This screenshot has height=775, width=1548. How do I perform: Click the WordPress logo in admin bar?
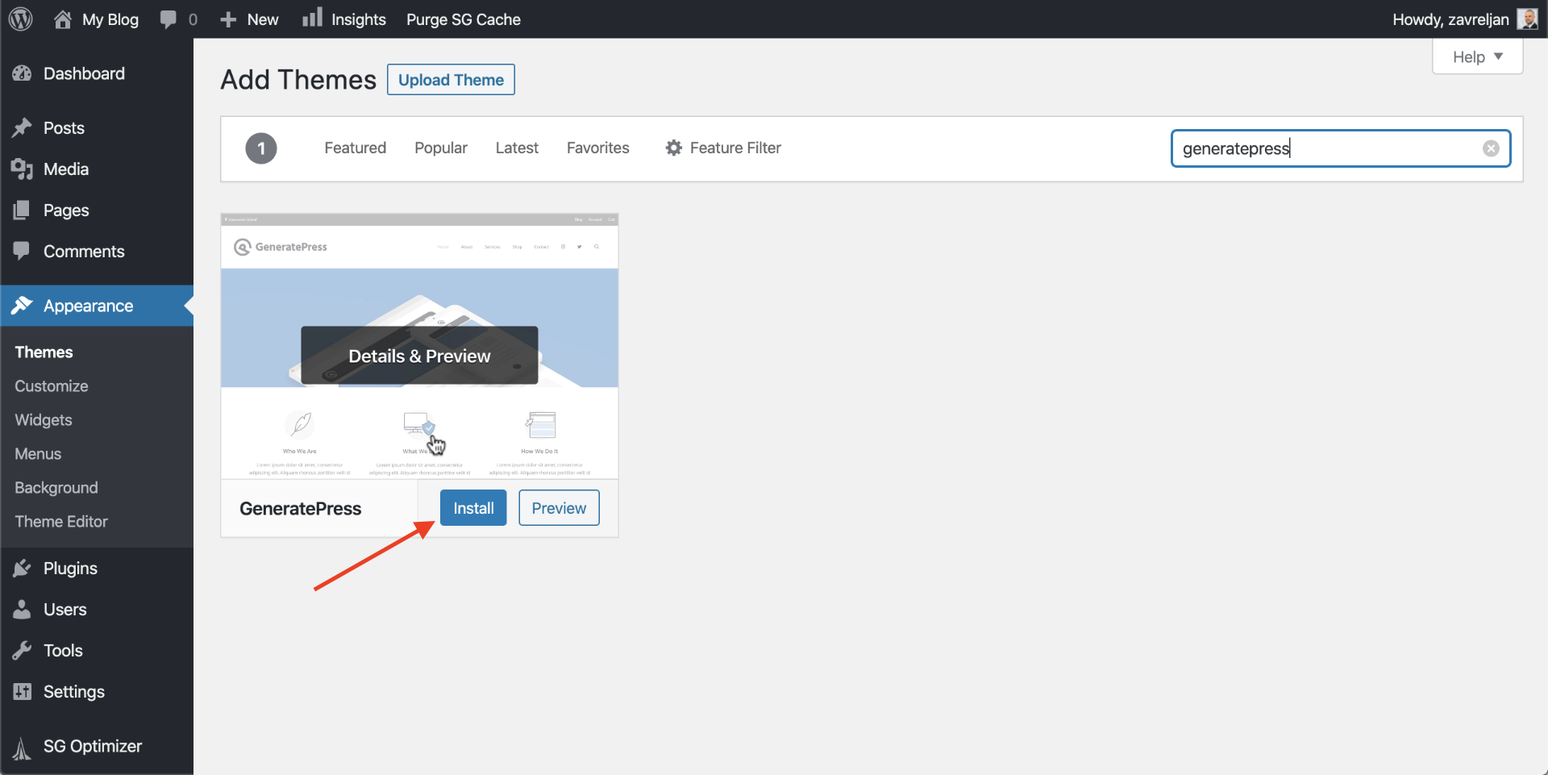(21, 19)
